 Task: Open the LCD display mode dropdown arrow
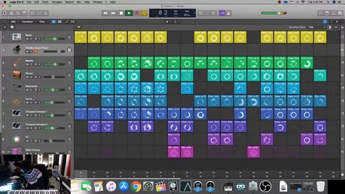point(195,13)
